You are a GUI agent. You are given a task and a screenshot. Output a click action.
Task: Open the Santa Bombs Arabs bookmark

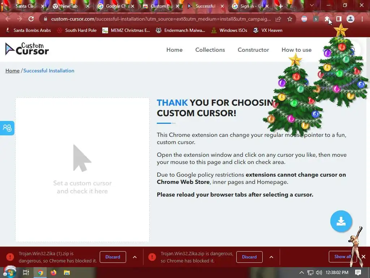click(28, 30)
